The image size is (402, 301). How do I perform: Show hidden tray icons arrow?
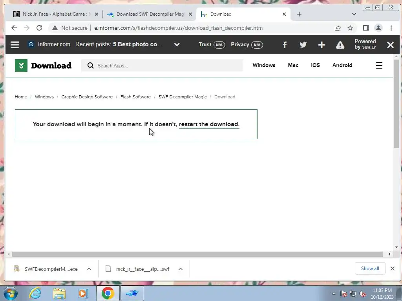(334, 294)
